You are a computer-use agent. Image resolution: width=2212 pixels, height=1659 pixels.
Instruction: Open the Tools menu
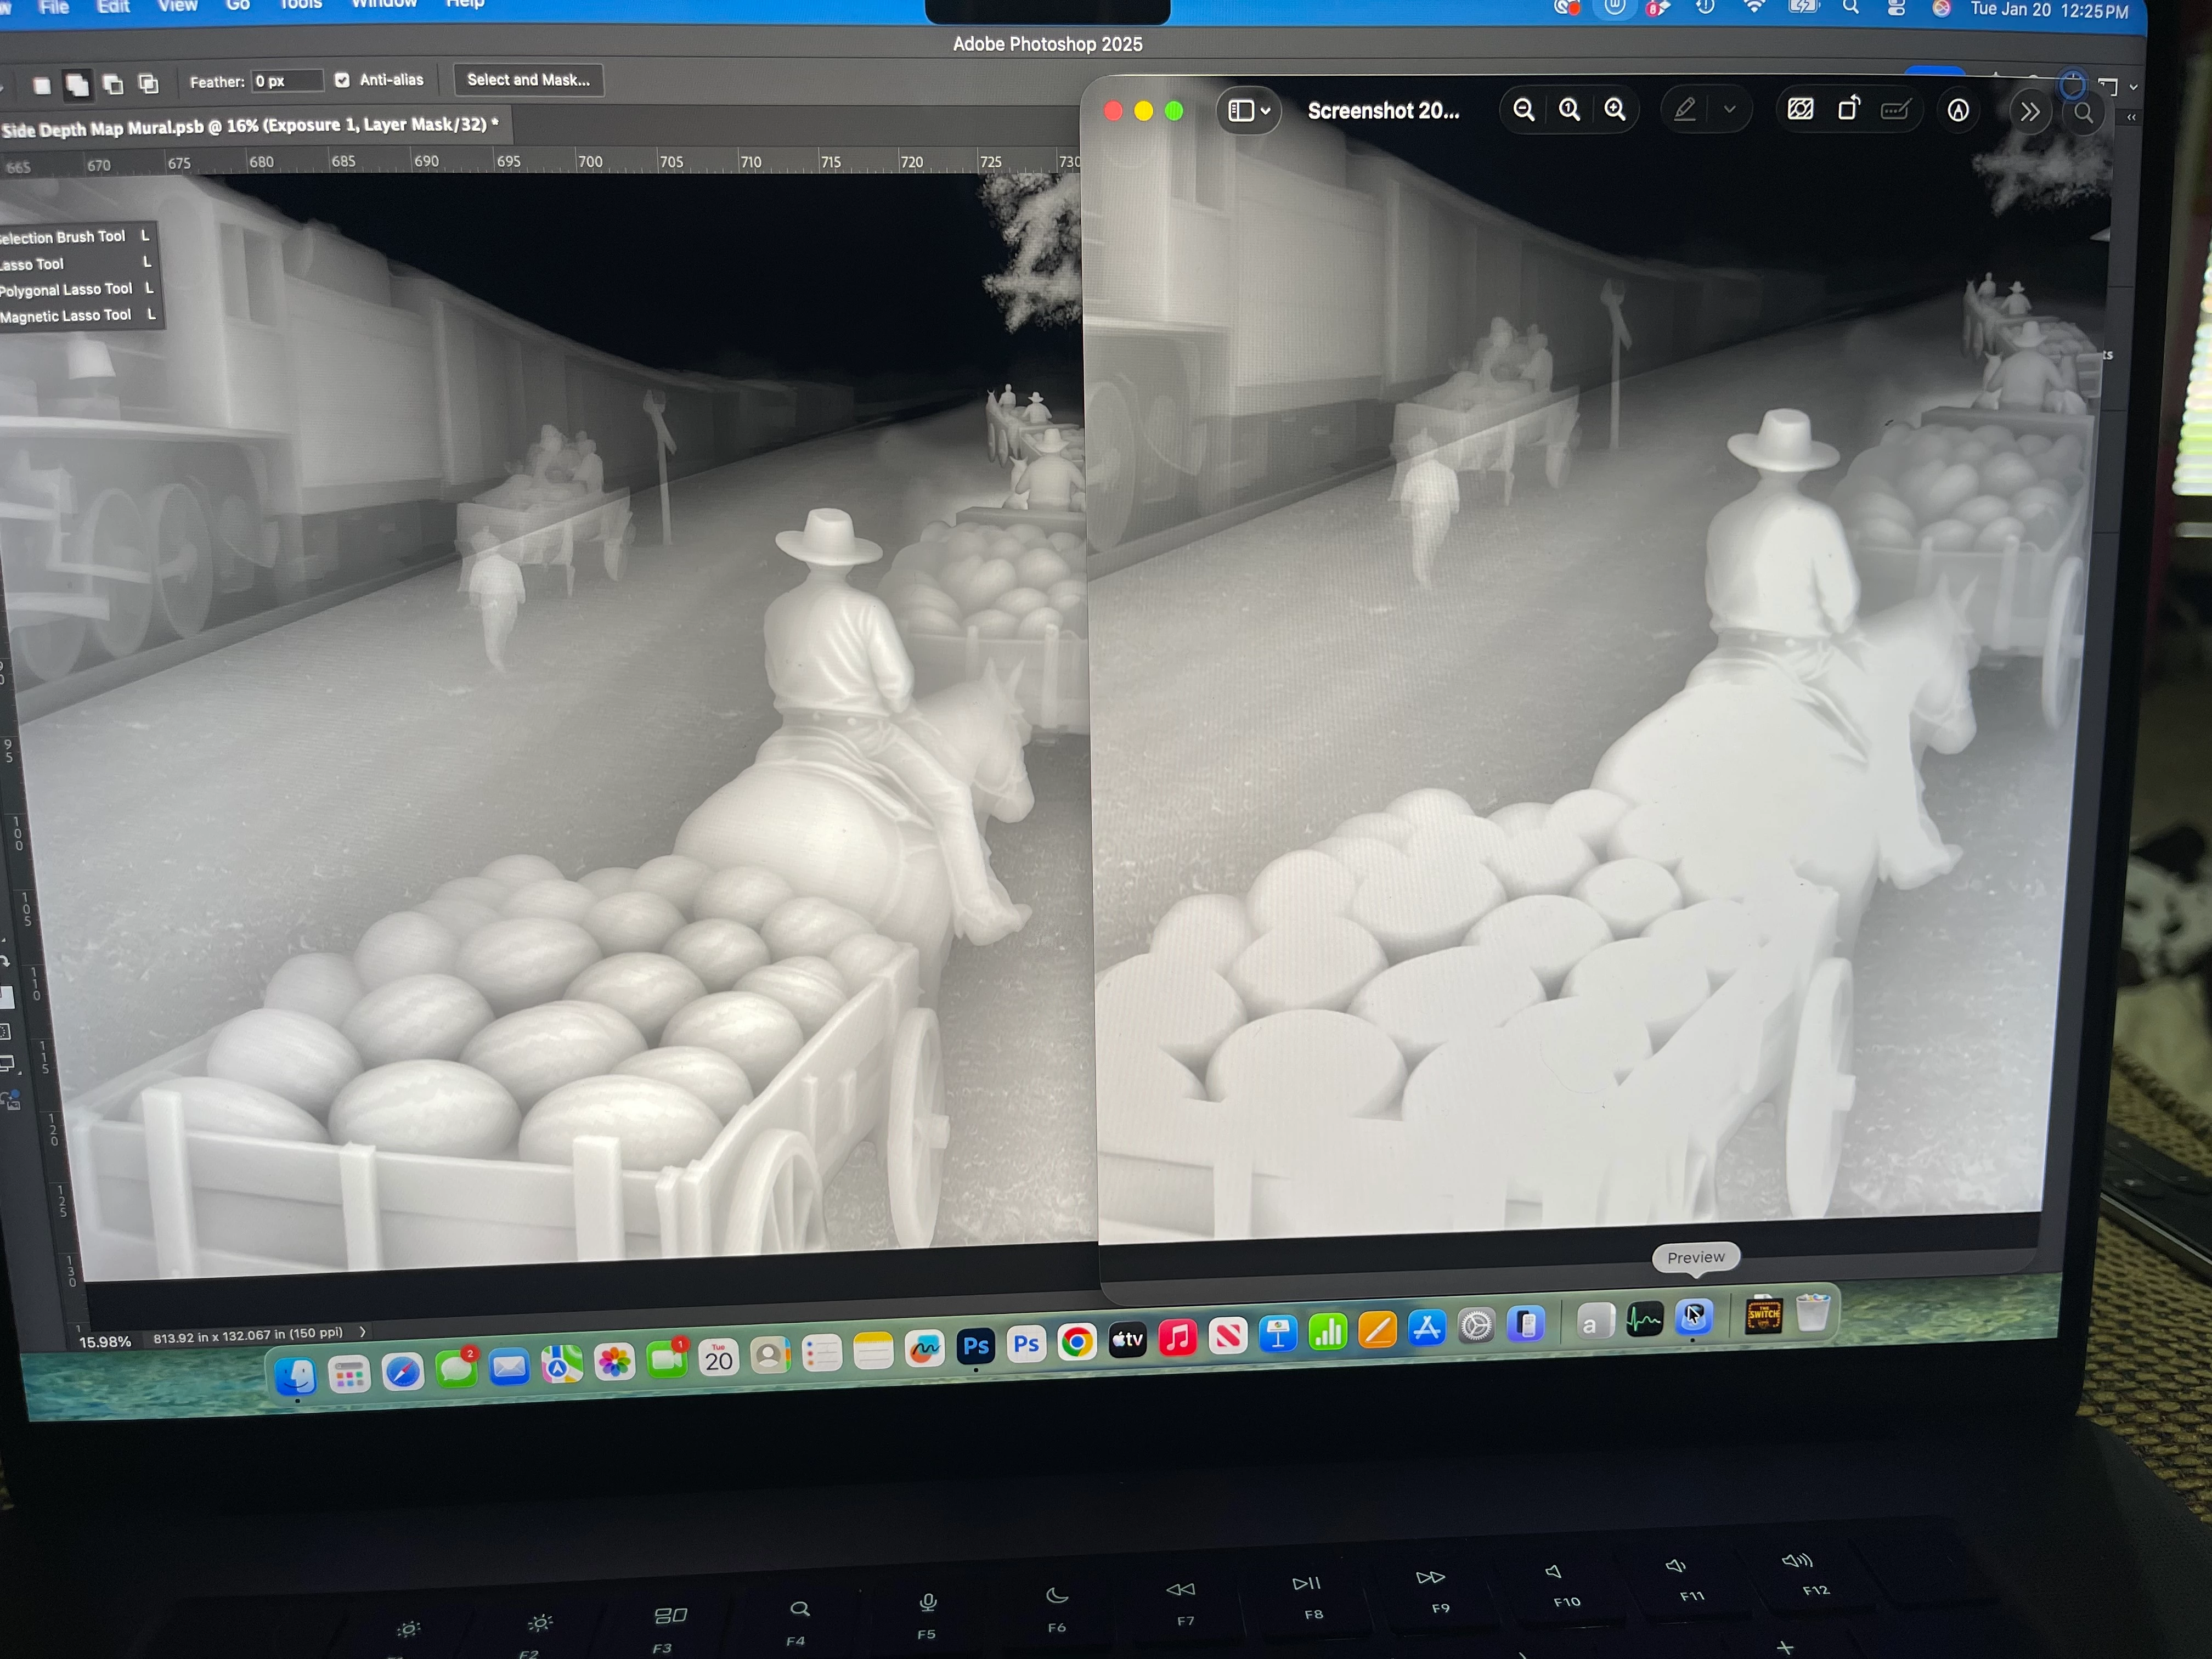[x=301, y=5]
